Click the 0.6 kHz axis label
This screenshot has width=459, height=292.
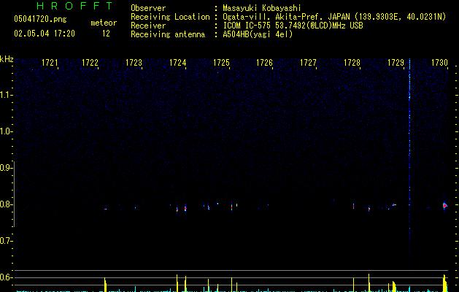(x=5, y=277)
